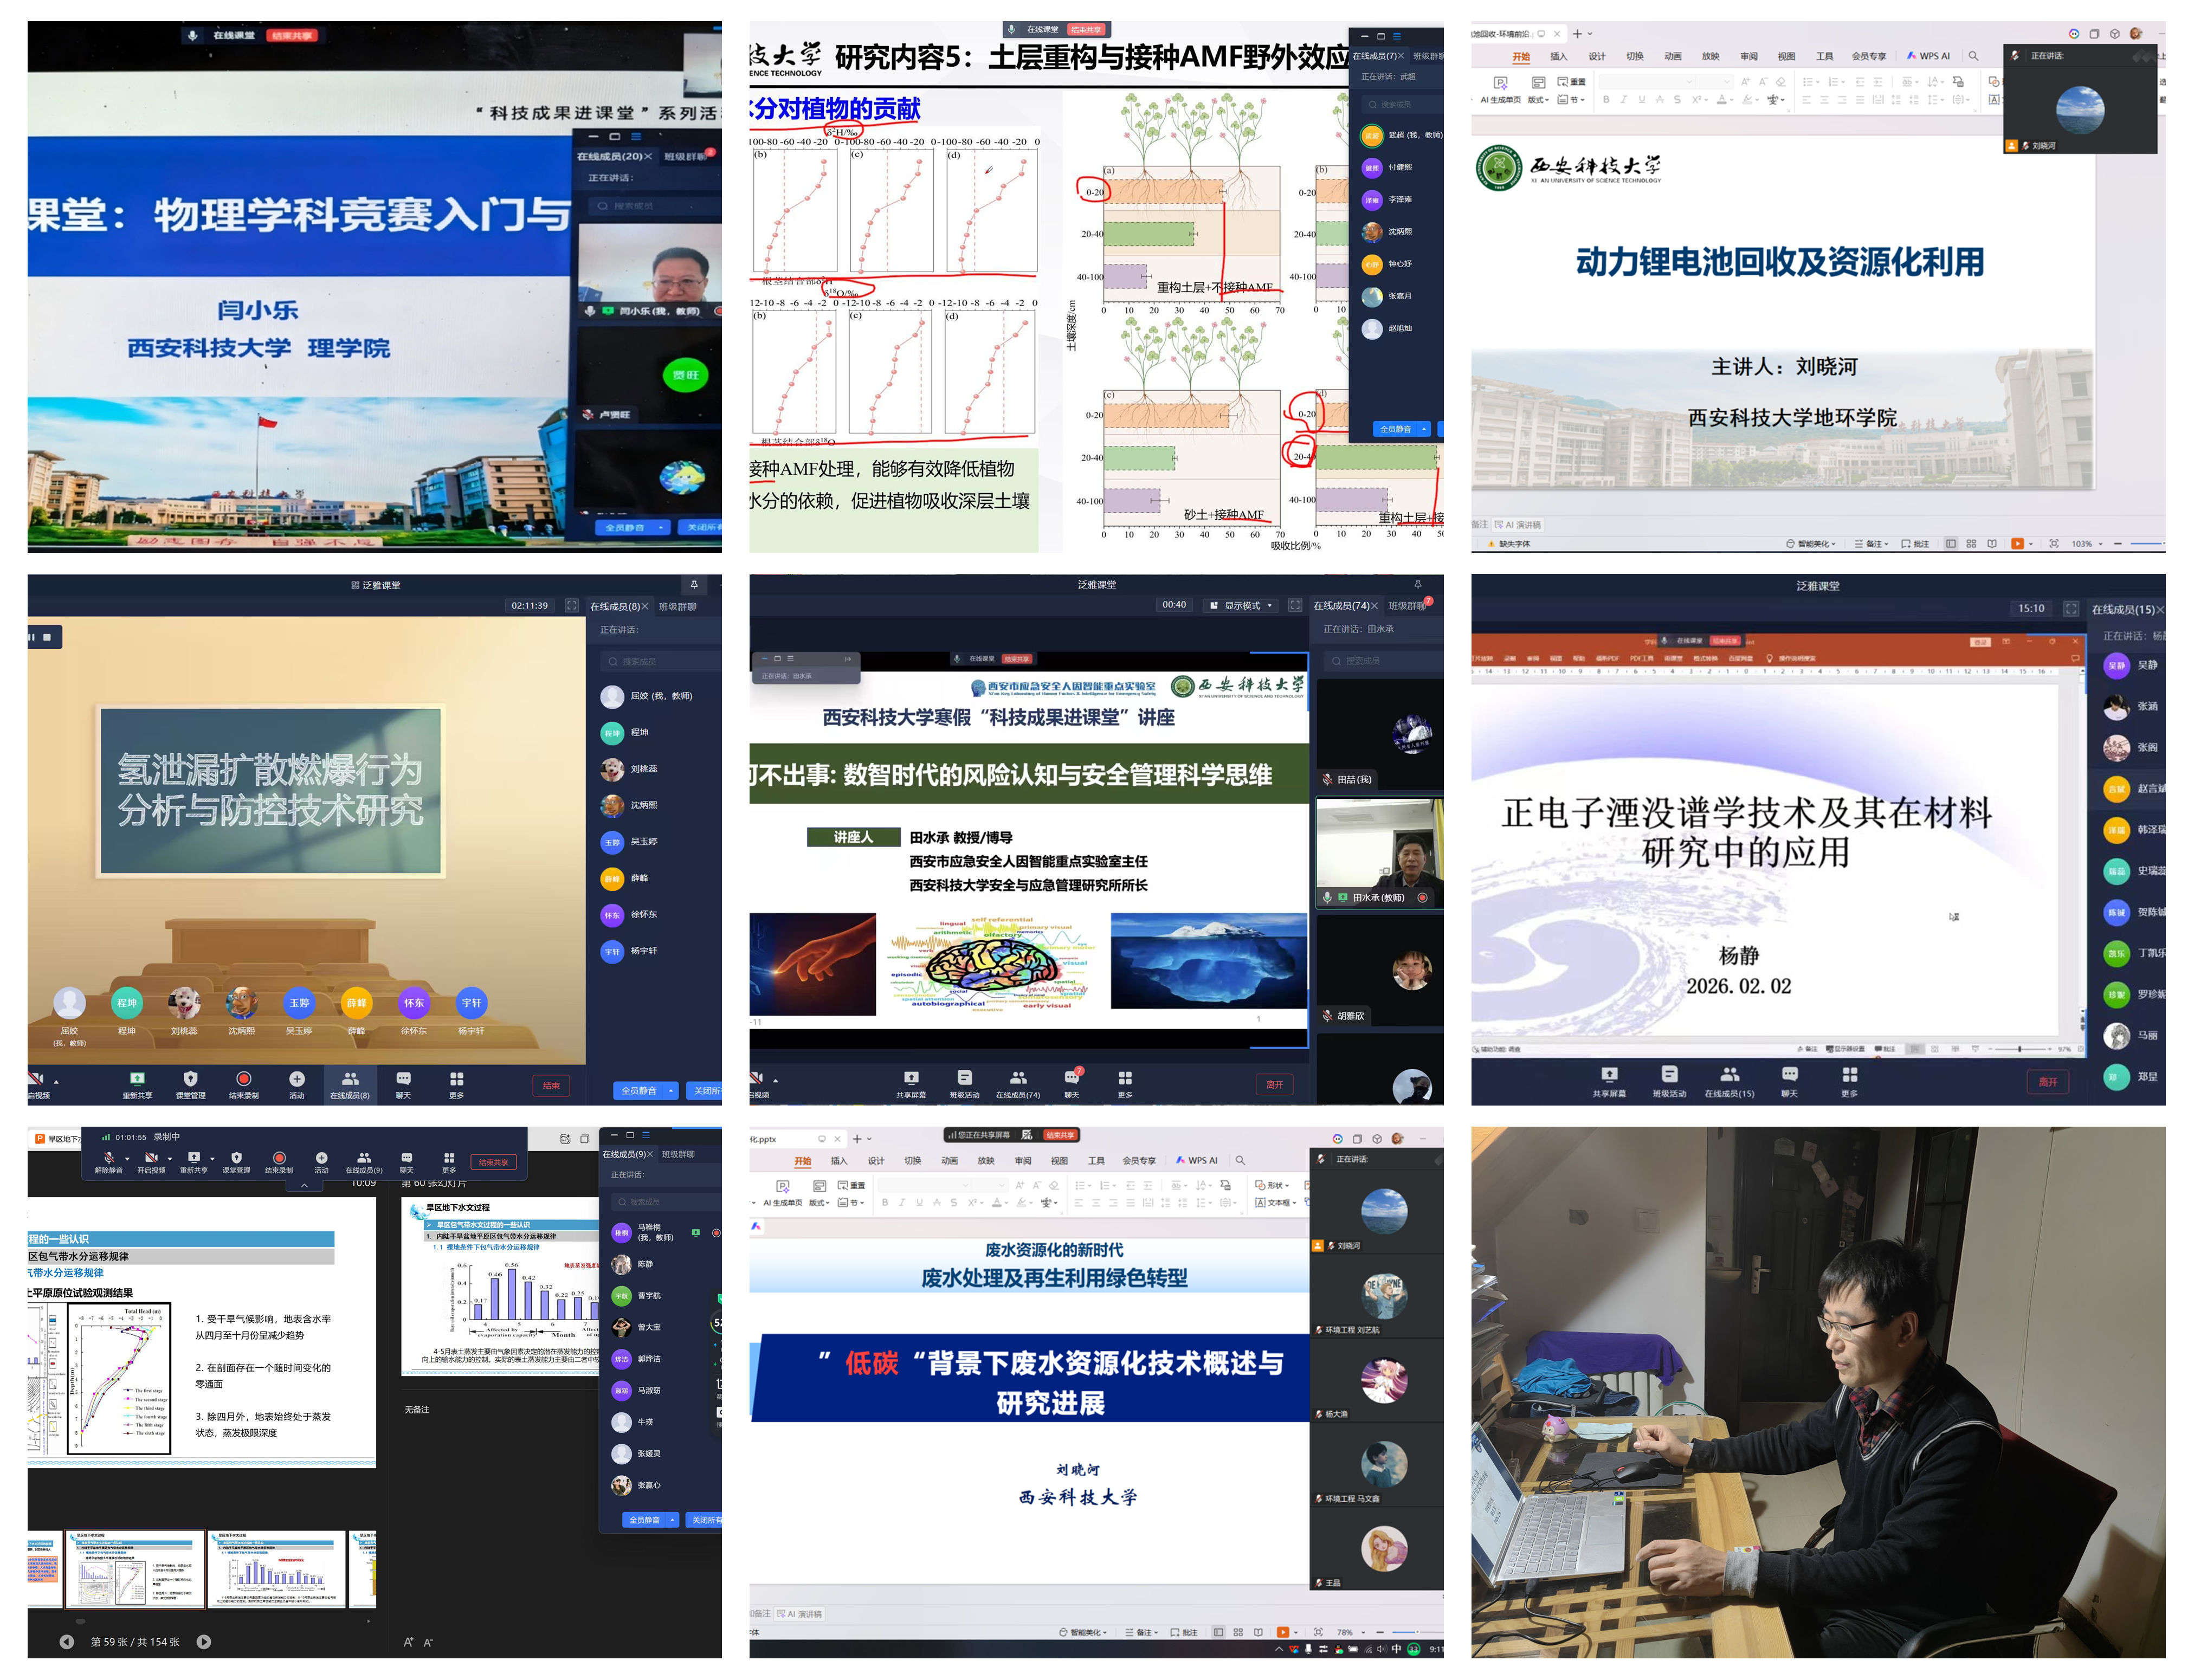Select the 池回收-环境前沿 document tab
This screenshot has height=1680, width=2194.
click(1502, 33)
